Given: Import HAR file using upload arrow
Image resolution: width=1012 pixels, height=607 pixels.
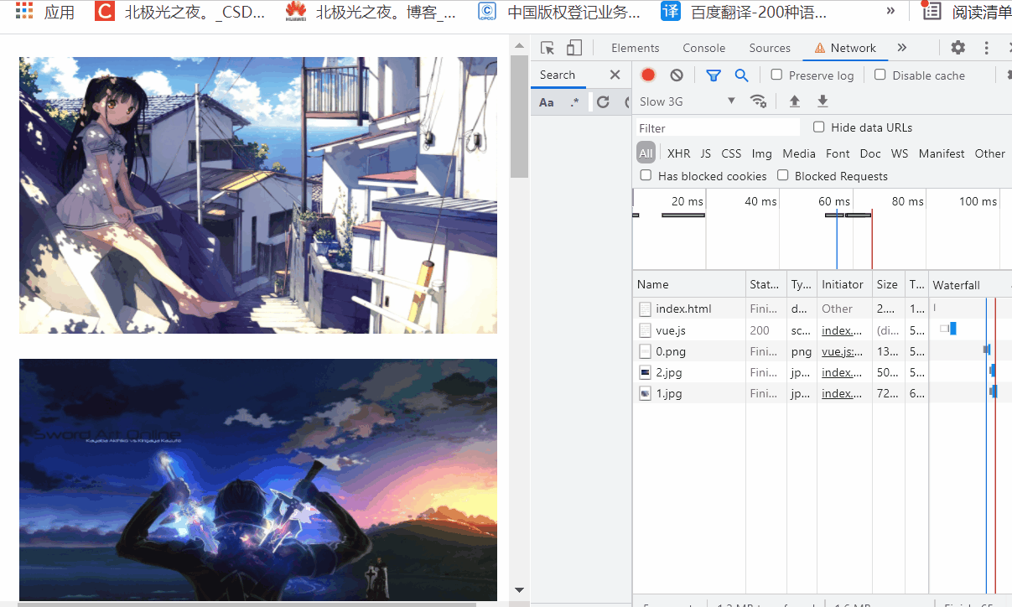Looking at the screenshot, I should coord(794,101).
